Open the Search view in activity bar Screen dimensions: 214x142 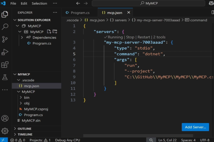(5, 27)
